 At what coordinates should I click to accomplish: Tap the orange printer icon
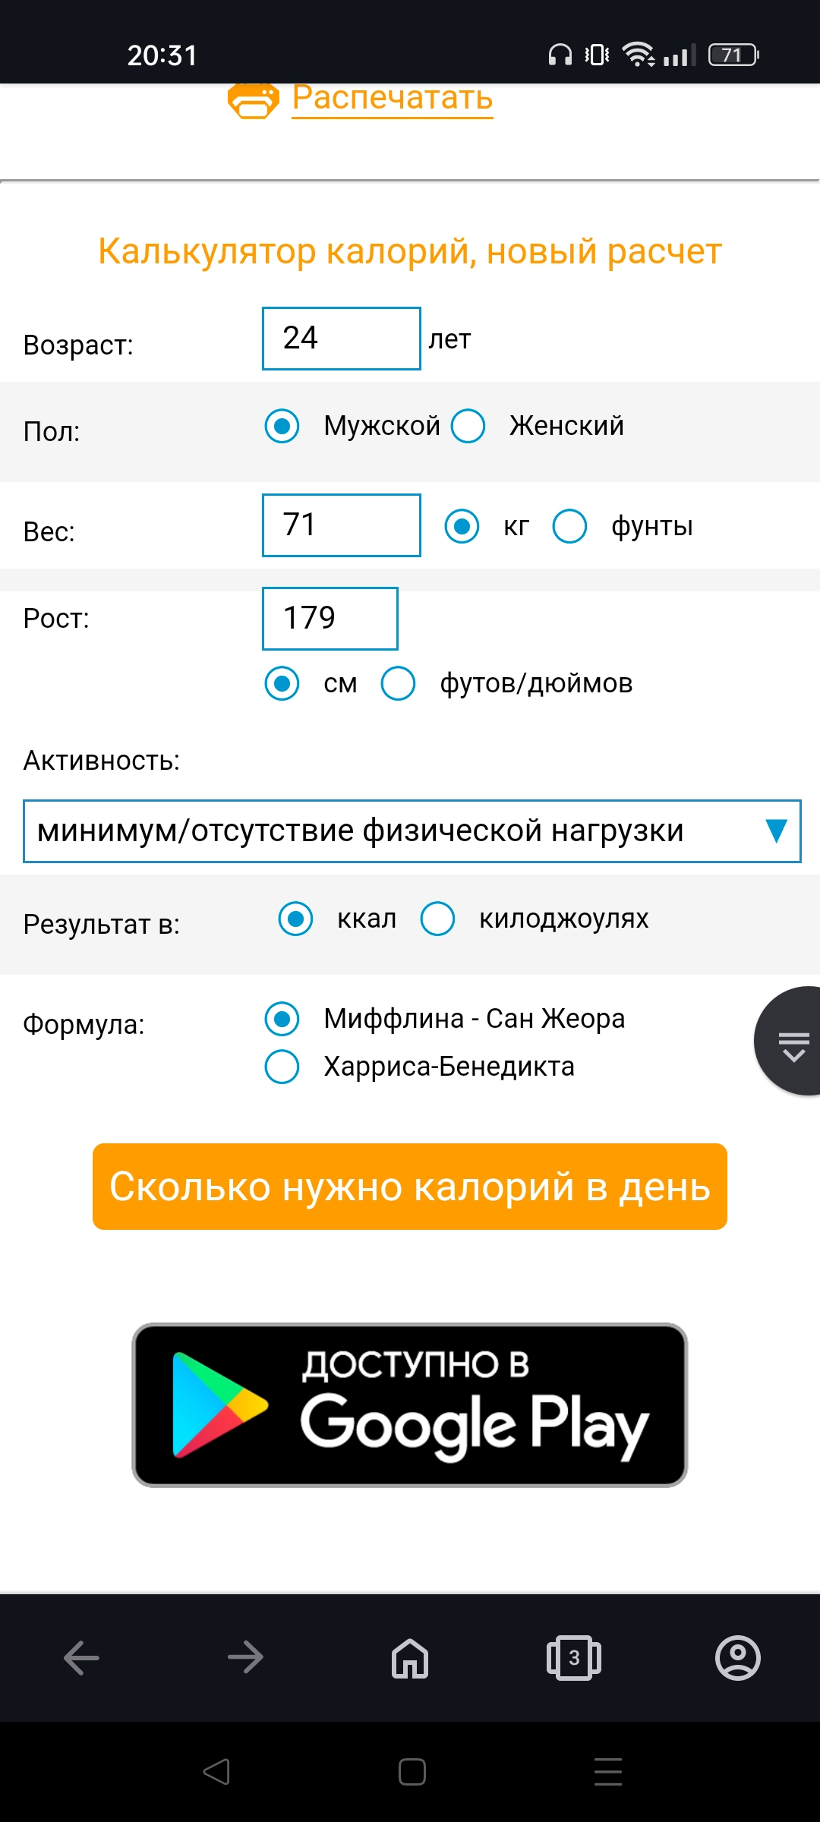pyautogui.click(x=254, y=100)
